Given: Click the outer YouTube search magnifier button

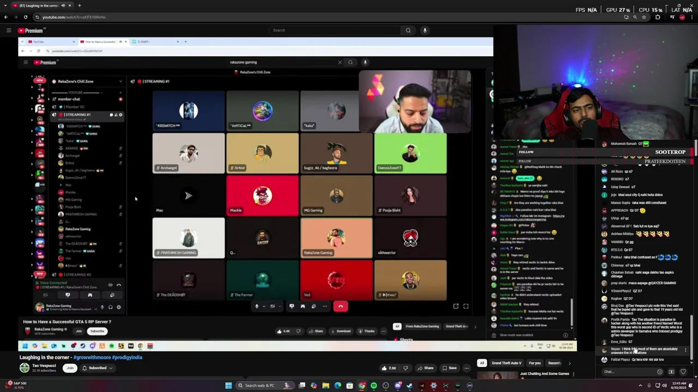Looking at the screenshot, I should (408, 30).
